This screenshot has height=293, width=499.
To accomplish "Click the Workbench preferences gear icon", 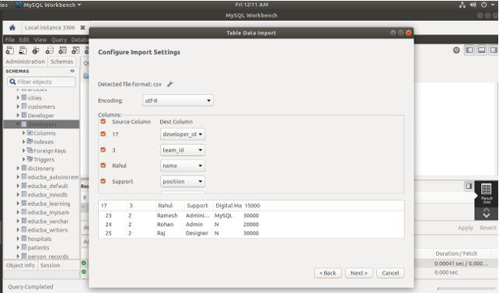I will (x=456, y=51).
